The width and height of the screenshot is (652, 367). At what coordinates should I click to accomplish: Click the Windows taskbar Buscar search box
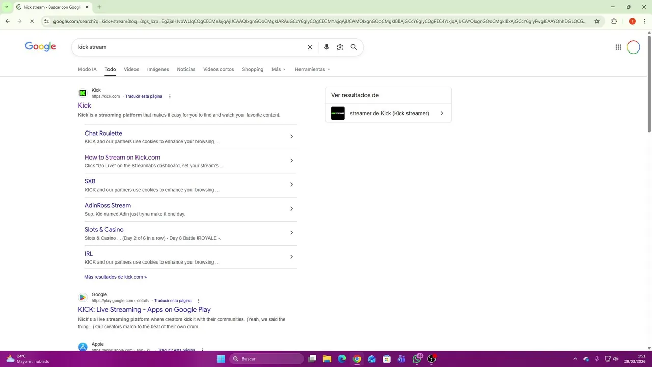(x=267, y=359)
